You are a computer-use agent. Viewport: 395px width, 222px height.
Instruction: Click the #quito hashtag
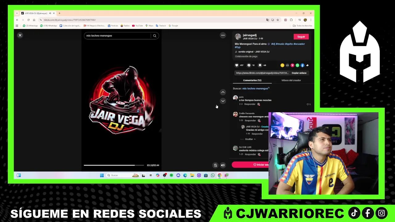289,44
